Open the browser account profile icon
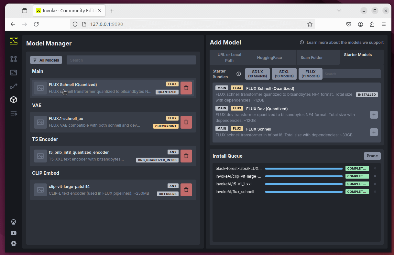This screenshot has height=255, width=394. 360,24
